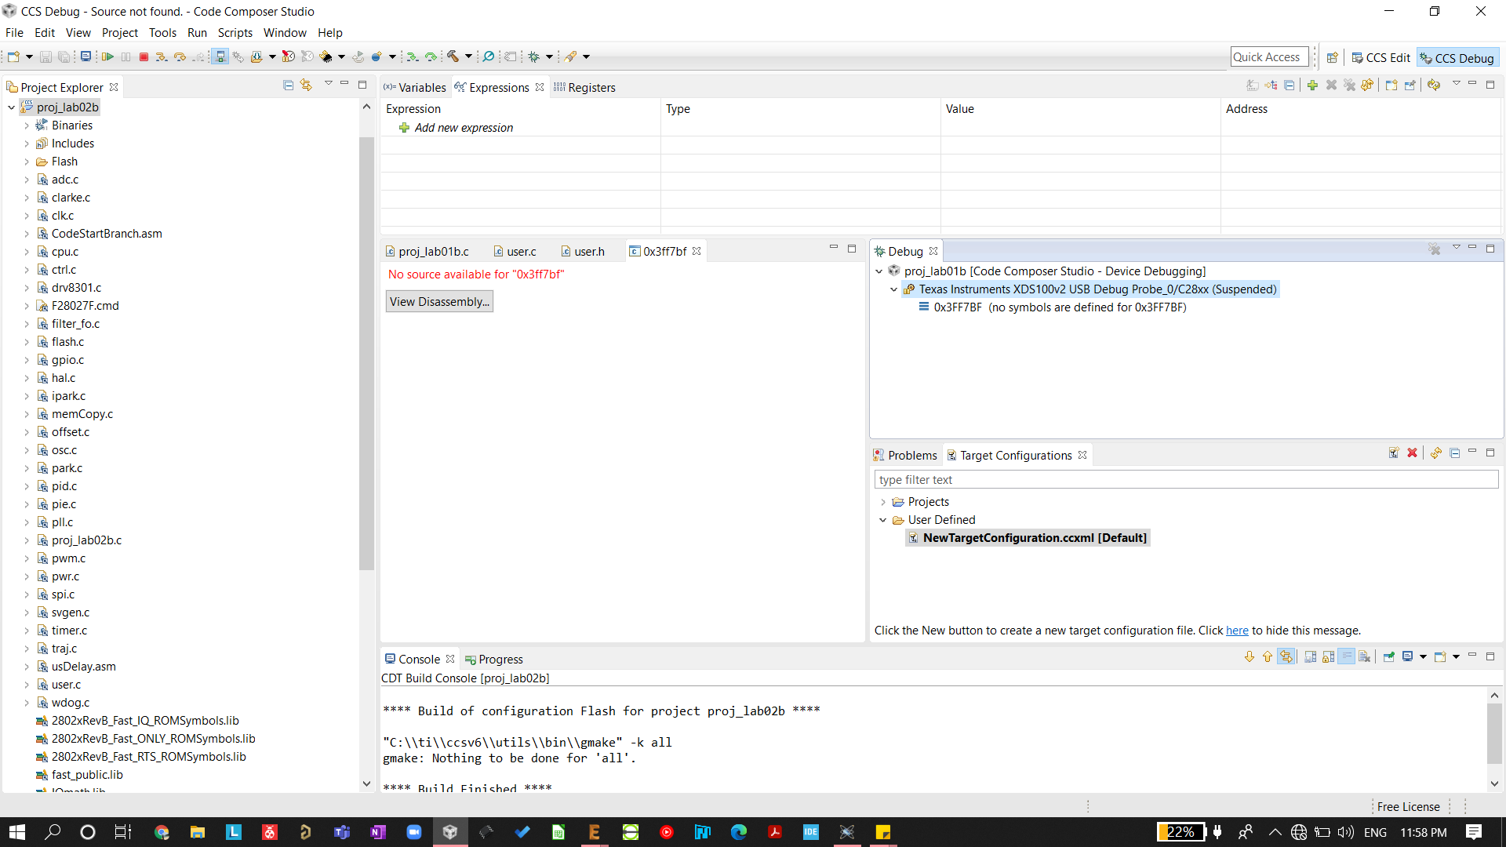Image resolution: width=1506 pixels, height=847 pixels.
Task: Toggle Word Wrap in the Console toolbar
Action: click(1347, 657)
